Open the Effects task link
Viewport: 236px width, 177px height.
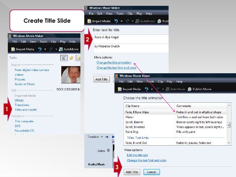[x=19, y=100]
